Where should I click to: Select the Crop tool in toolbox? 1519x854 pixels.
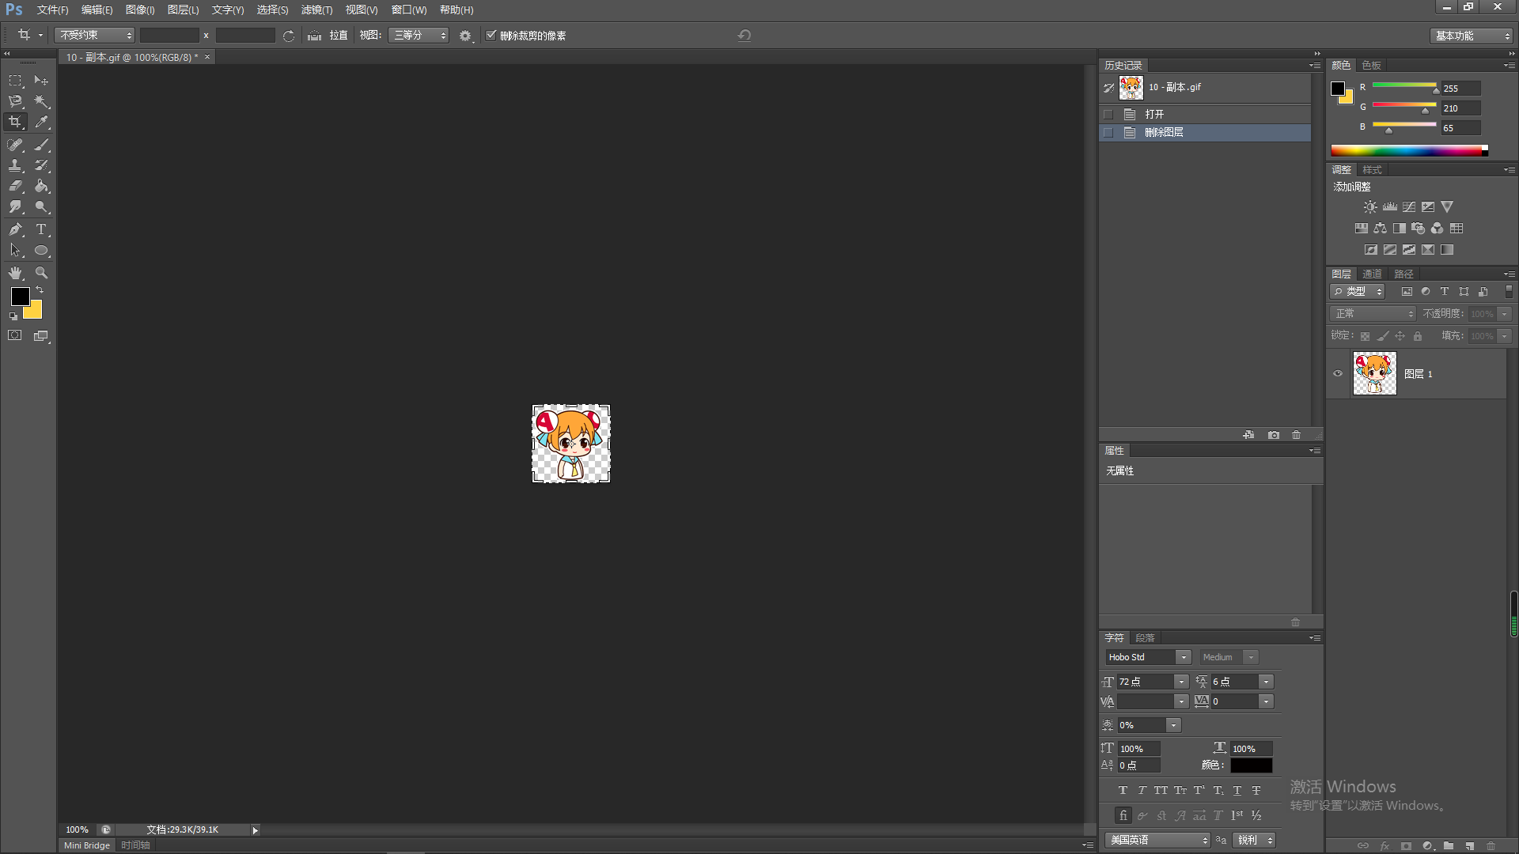(x=15, y=122)
